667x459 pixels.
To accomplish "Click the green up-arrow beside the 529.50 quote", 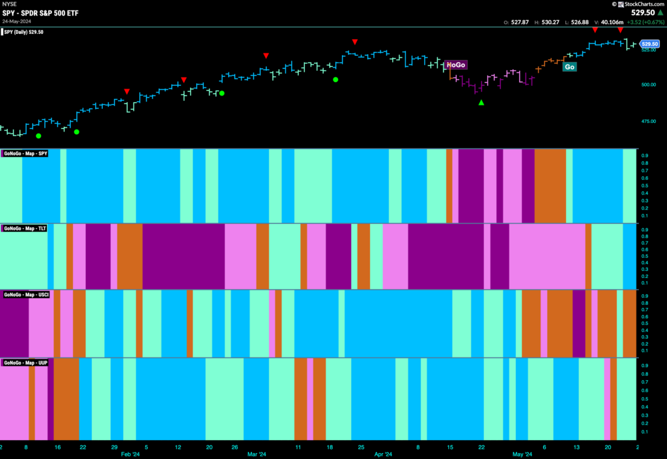I will [x=662, y=12].
